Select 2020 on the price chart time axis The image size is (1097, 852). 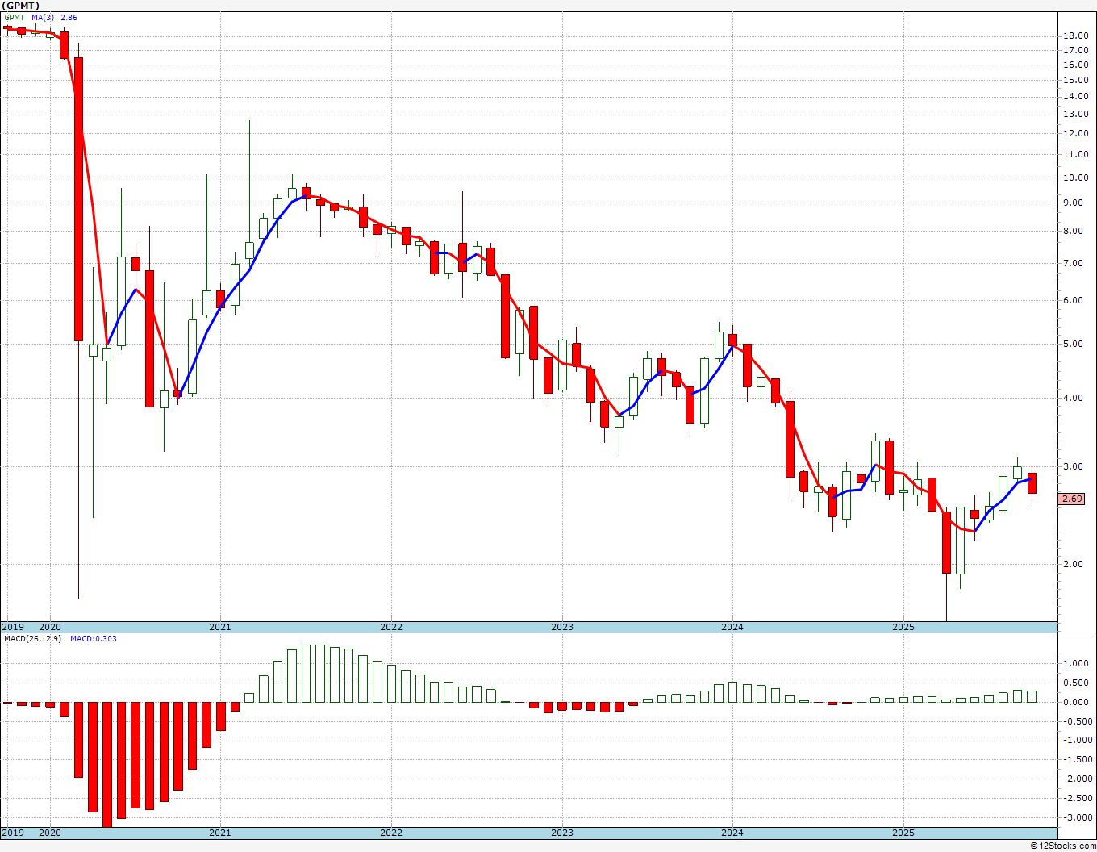(x=49, y=627)
